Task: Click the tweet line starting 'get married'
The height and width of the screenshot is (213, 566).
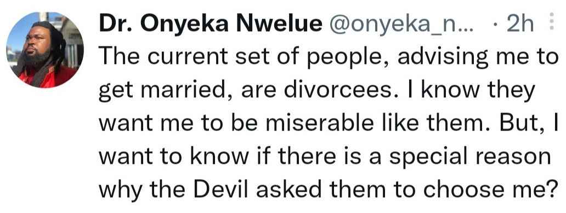Action: tap(316, 91)
